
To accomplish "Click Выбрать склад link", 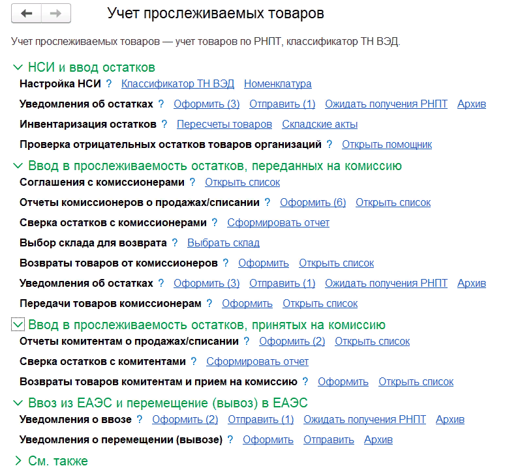I will (x=223, y=243).
